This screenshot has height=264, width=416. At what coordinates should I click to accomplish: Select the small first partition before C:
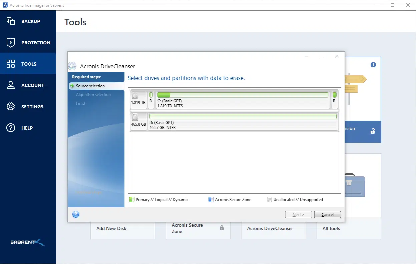(x=151, y=100)
